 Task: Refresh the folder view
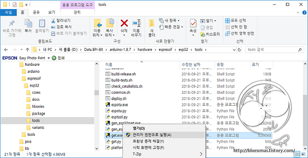pyautogui.click(x=239, y=50)
